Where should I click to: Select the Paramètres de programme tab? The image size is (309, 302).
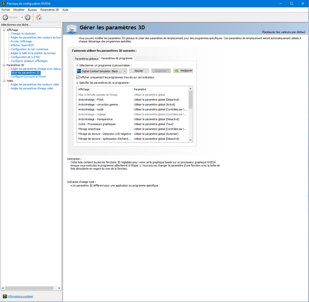(117, 58)
